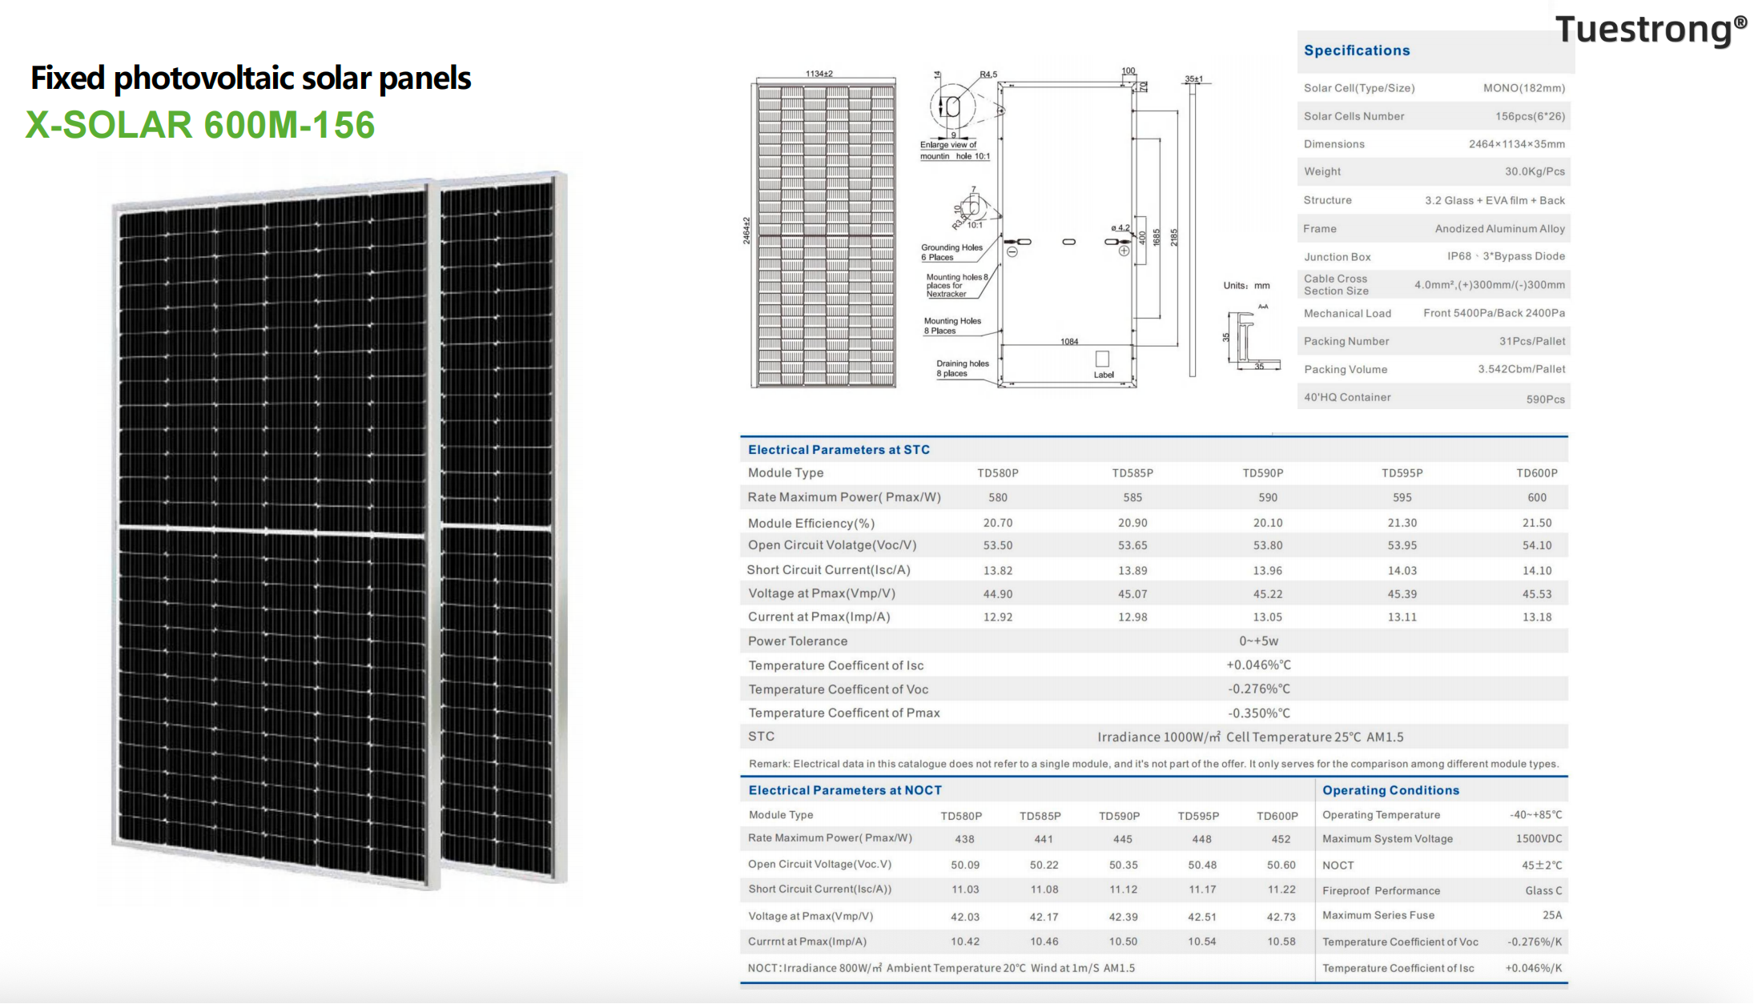
Task: Click the TD600P column header in STC table
Action: tap(1537, 473)
